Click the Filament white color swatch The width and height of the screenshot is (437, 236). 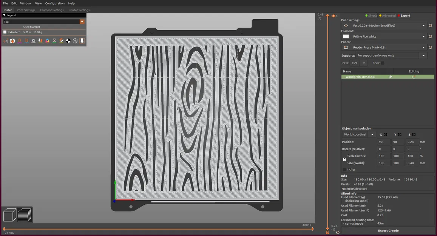point(346,37)
